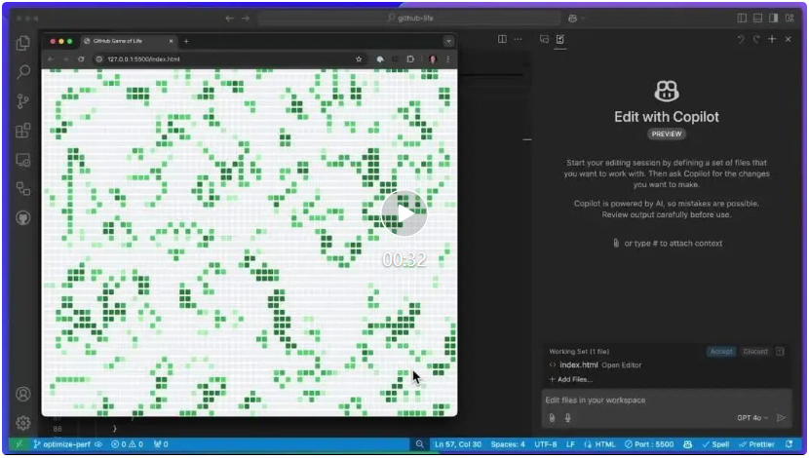The width and height of the screenshot is (809, 458).
Task: Click Ln 57, Col 30 in status bar
Action: (458, 444)
